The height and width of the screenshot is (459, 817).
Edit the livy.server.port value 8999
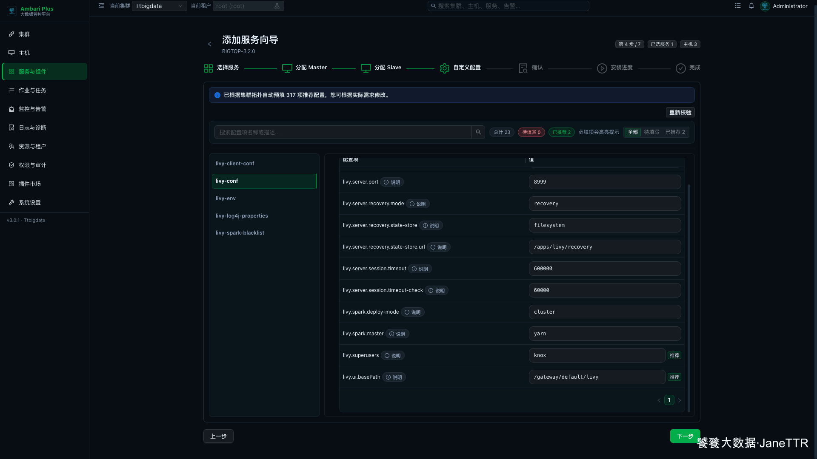[x=605, y=182]
